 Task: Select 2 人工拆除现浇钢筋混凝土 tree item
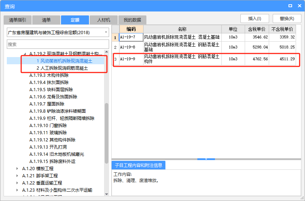62,68
